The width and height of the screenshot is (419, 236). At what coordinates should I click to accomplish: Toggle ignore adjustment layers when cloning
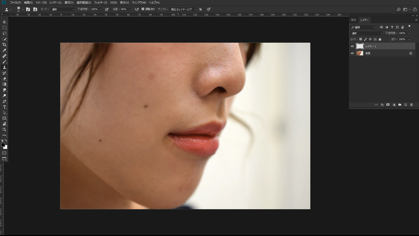pos(200,9)
